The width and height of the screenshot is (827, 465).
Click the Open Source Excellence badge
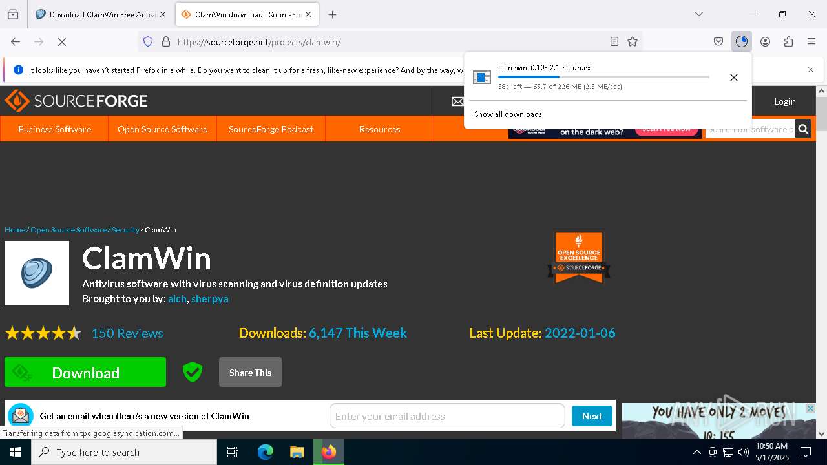[579, 257]
